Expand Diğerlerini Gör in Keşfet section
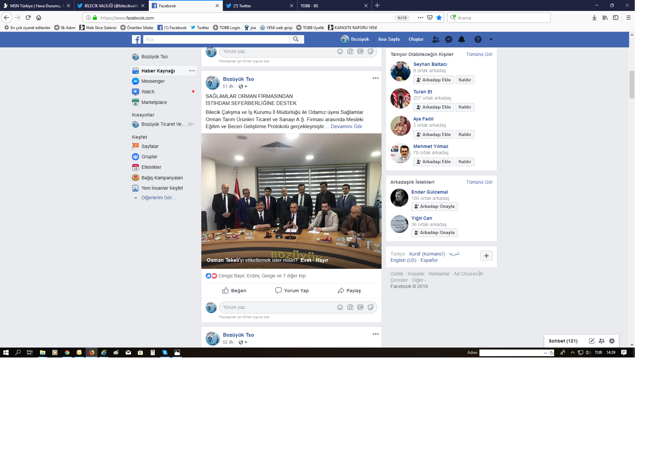This screenshot has height=472, width=650. click(x=158, y=198)
